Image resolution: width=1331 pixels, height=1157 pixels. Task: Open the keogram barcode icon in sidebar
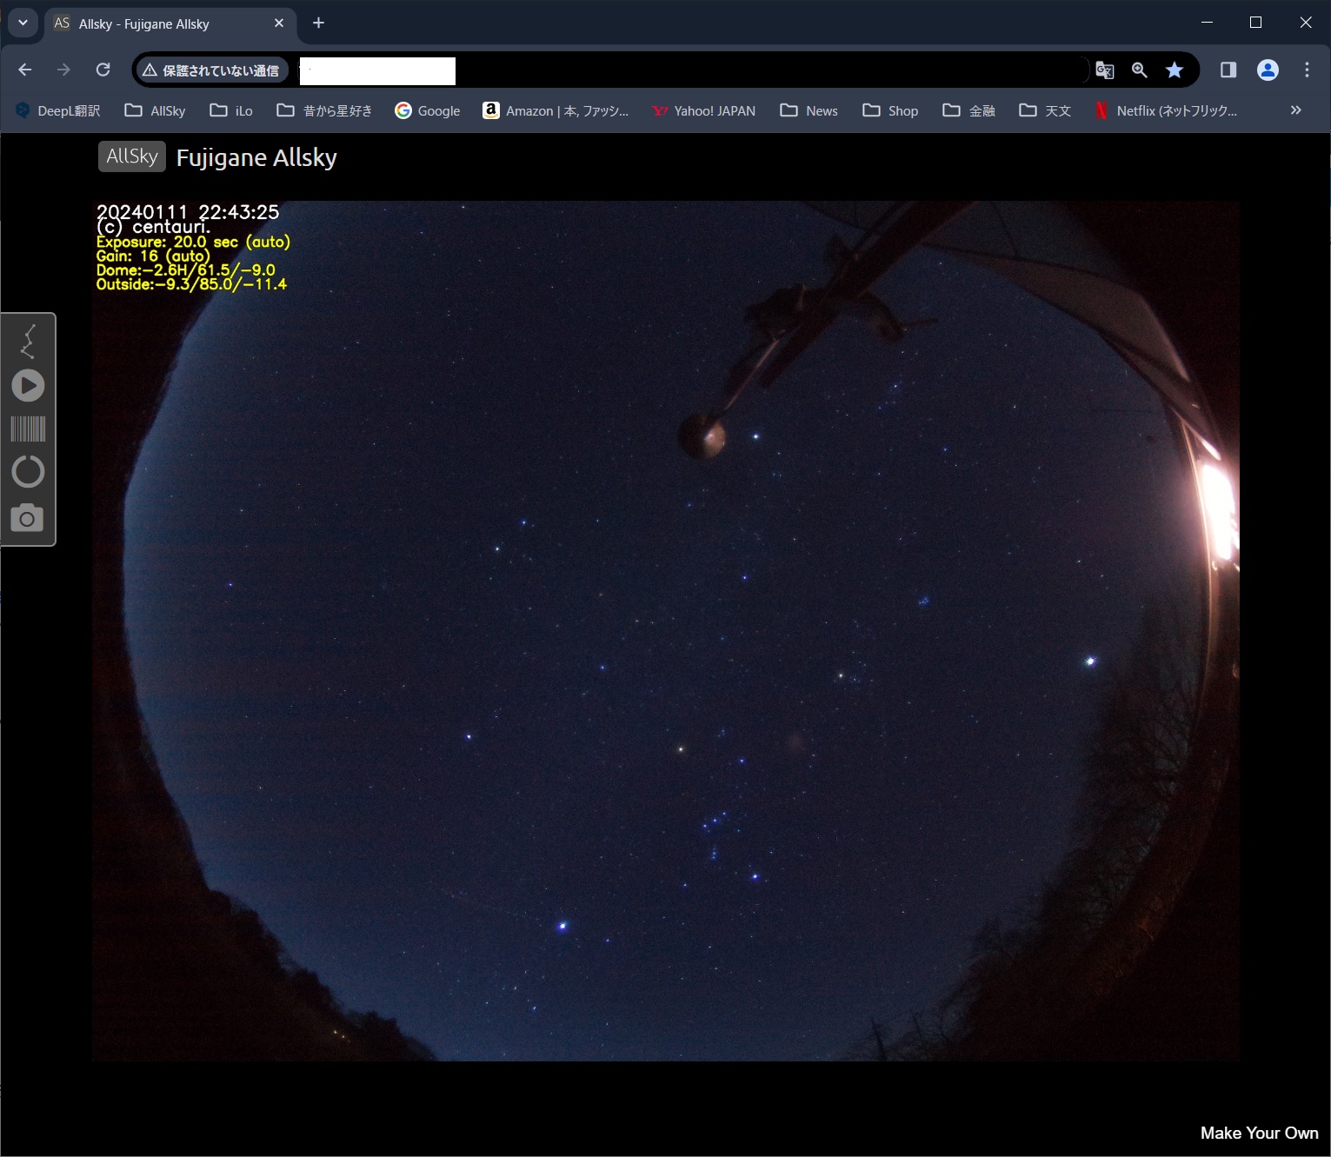[28, 429]
